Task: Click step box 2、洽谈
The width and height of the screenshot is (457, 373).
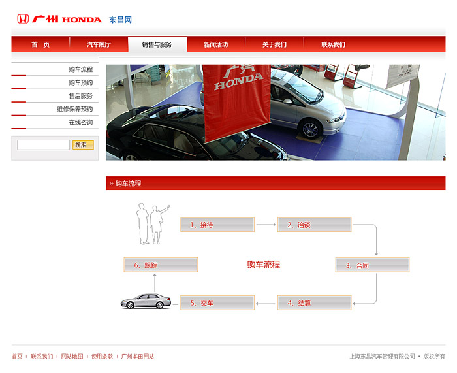Action: click(x=315, y=225)
